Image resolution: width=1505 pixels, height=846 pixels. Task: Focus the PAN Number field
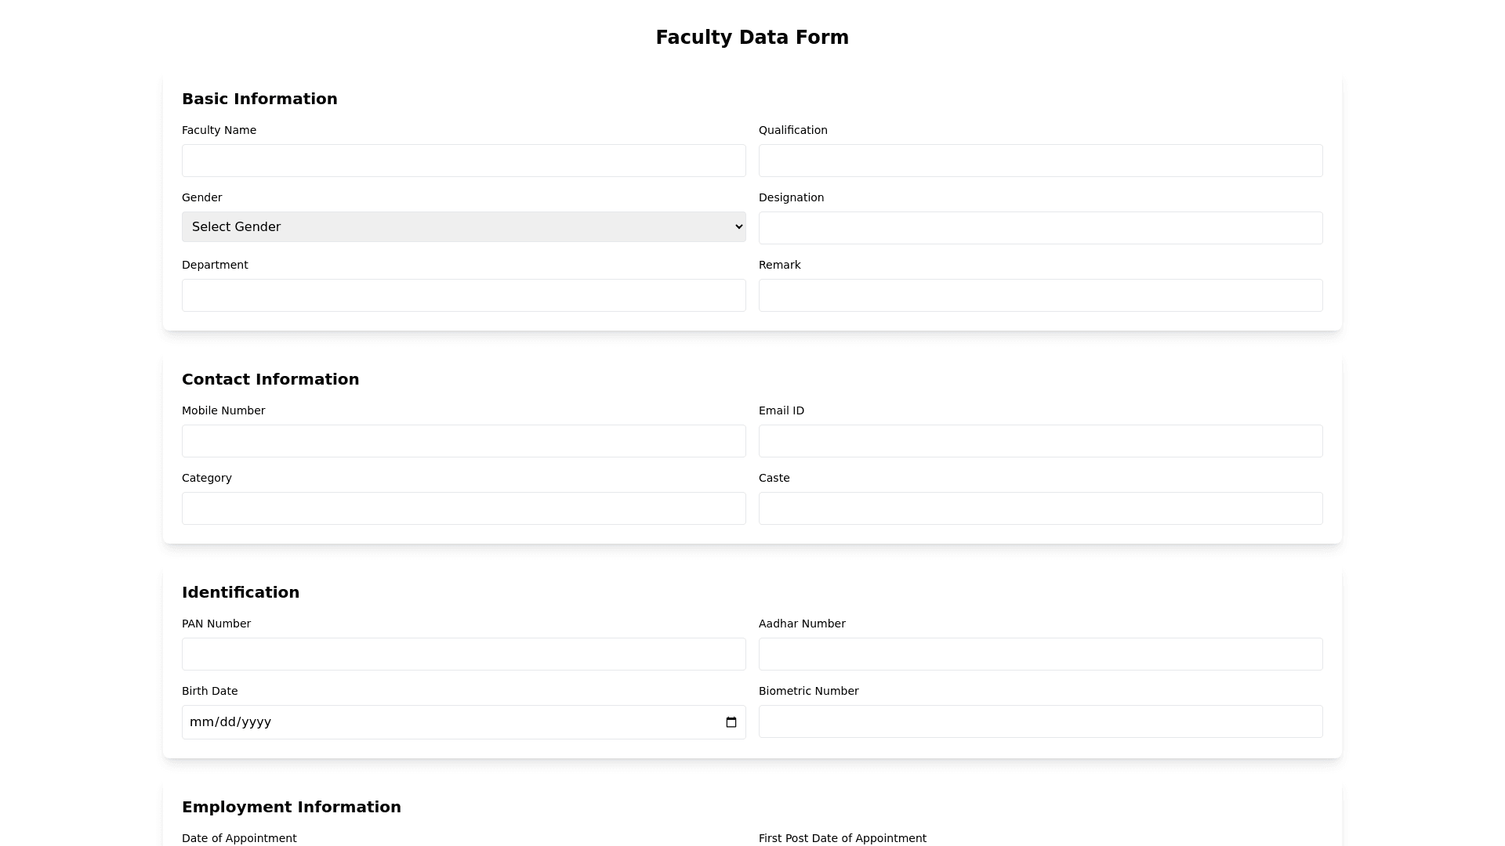click(463, 654)
